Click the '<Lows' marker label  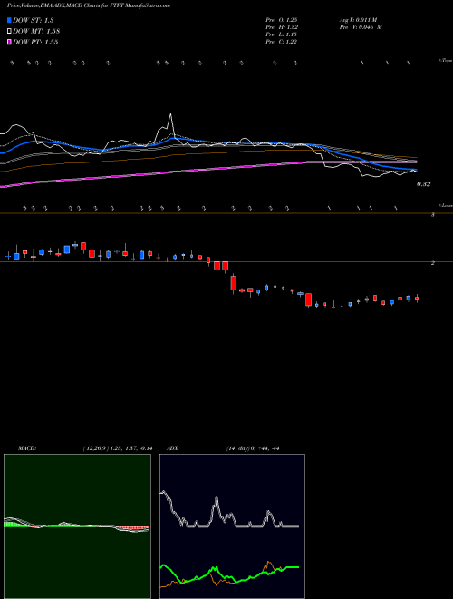point(445,205)
